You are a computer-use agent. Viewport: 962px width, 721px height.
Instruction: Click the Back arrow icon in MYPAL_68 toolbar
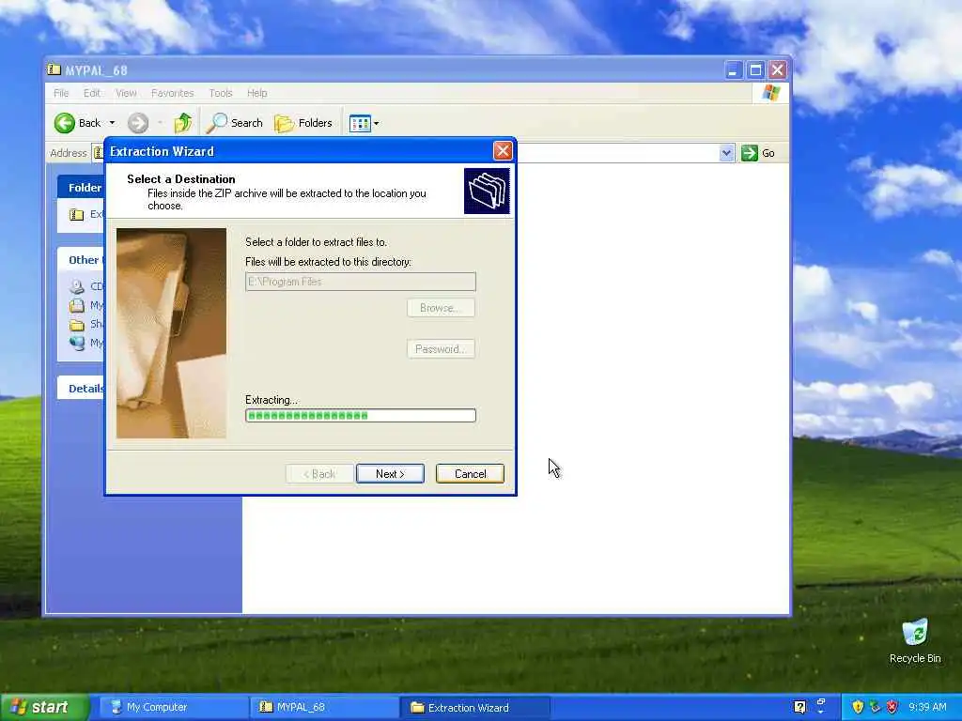tap(65, 123)
